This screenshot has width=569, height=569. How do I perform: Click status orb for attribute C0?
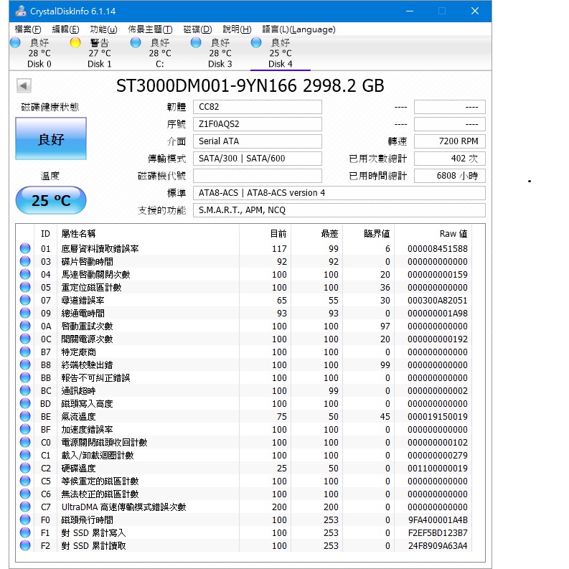25,442
